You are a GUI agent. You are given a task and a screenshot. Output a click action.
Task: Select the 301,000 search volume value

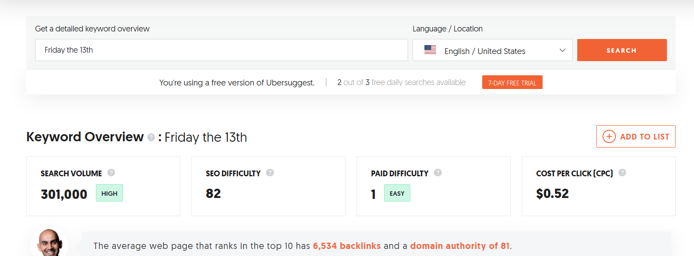tap(64, 194)
